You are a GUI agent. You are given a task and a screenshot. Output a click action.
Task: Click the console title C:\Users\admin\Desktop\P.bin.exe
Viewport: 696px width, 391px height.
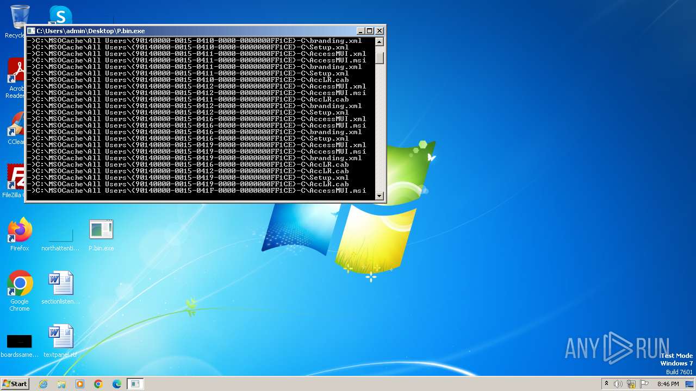[91, 31]
